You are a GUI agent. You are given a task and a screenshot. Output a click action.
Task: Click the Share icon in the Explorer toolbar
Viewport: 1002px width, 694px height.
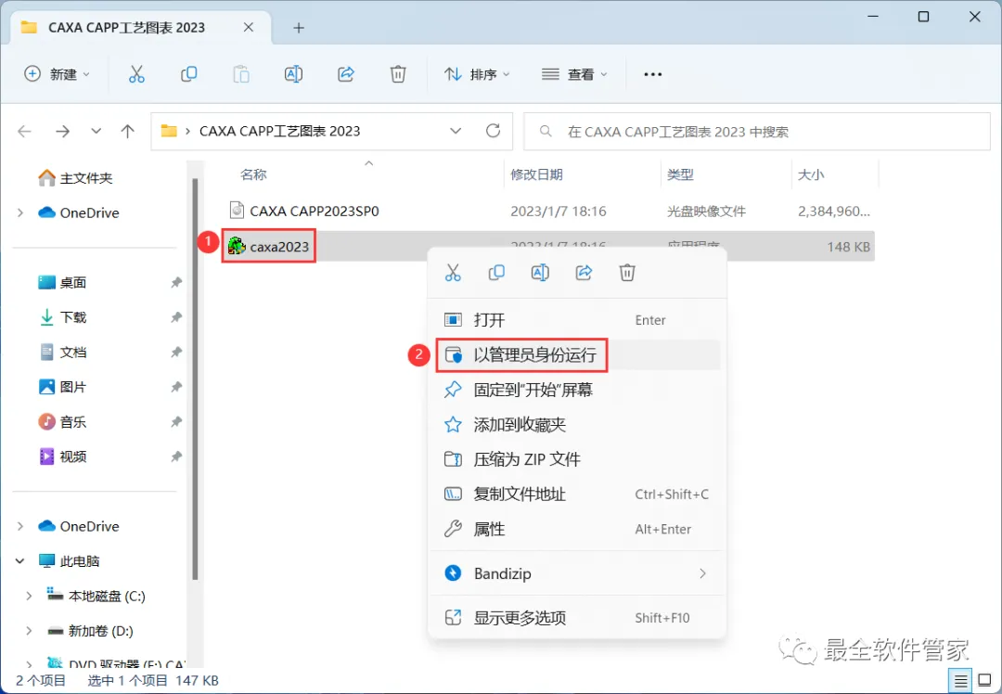(x=346, y=74)
